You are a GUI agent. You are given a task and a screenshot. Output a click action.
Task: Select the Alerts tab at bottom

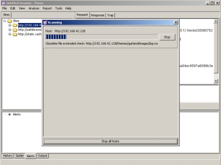click(30, 156)
